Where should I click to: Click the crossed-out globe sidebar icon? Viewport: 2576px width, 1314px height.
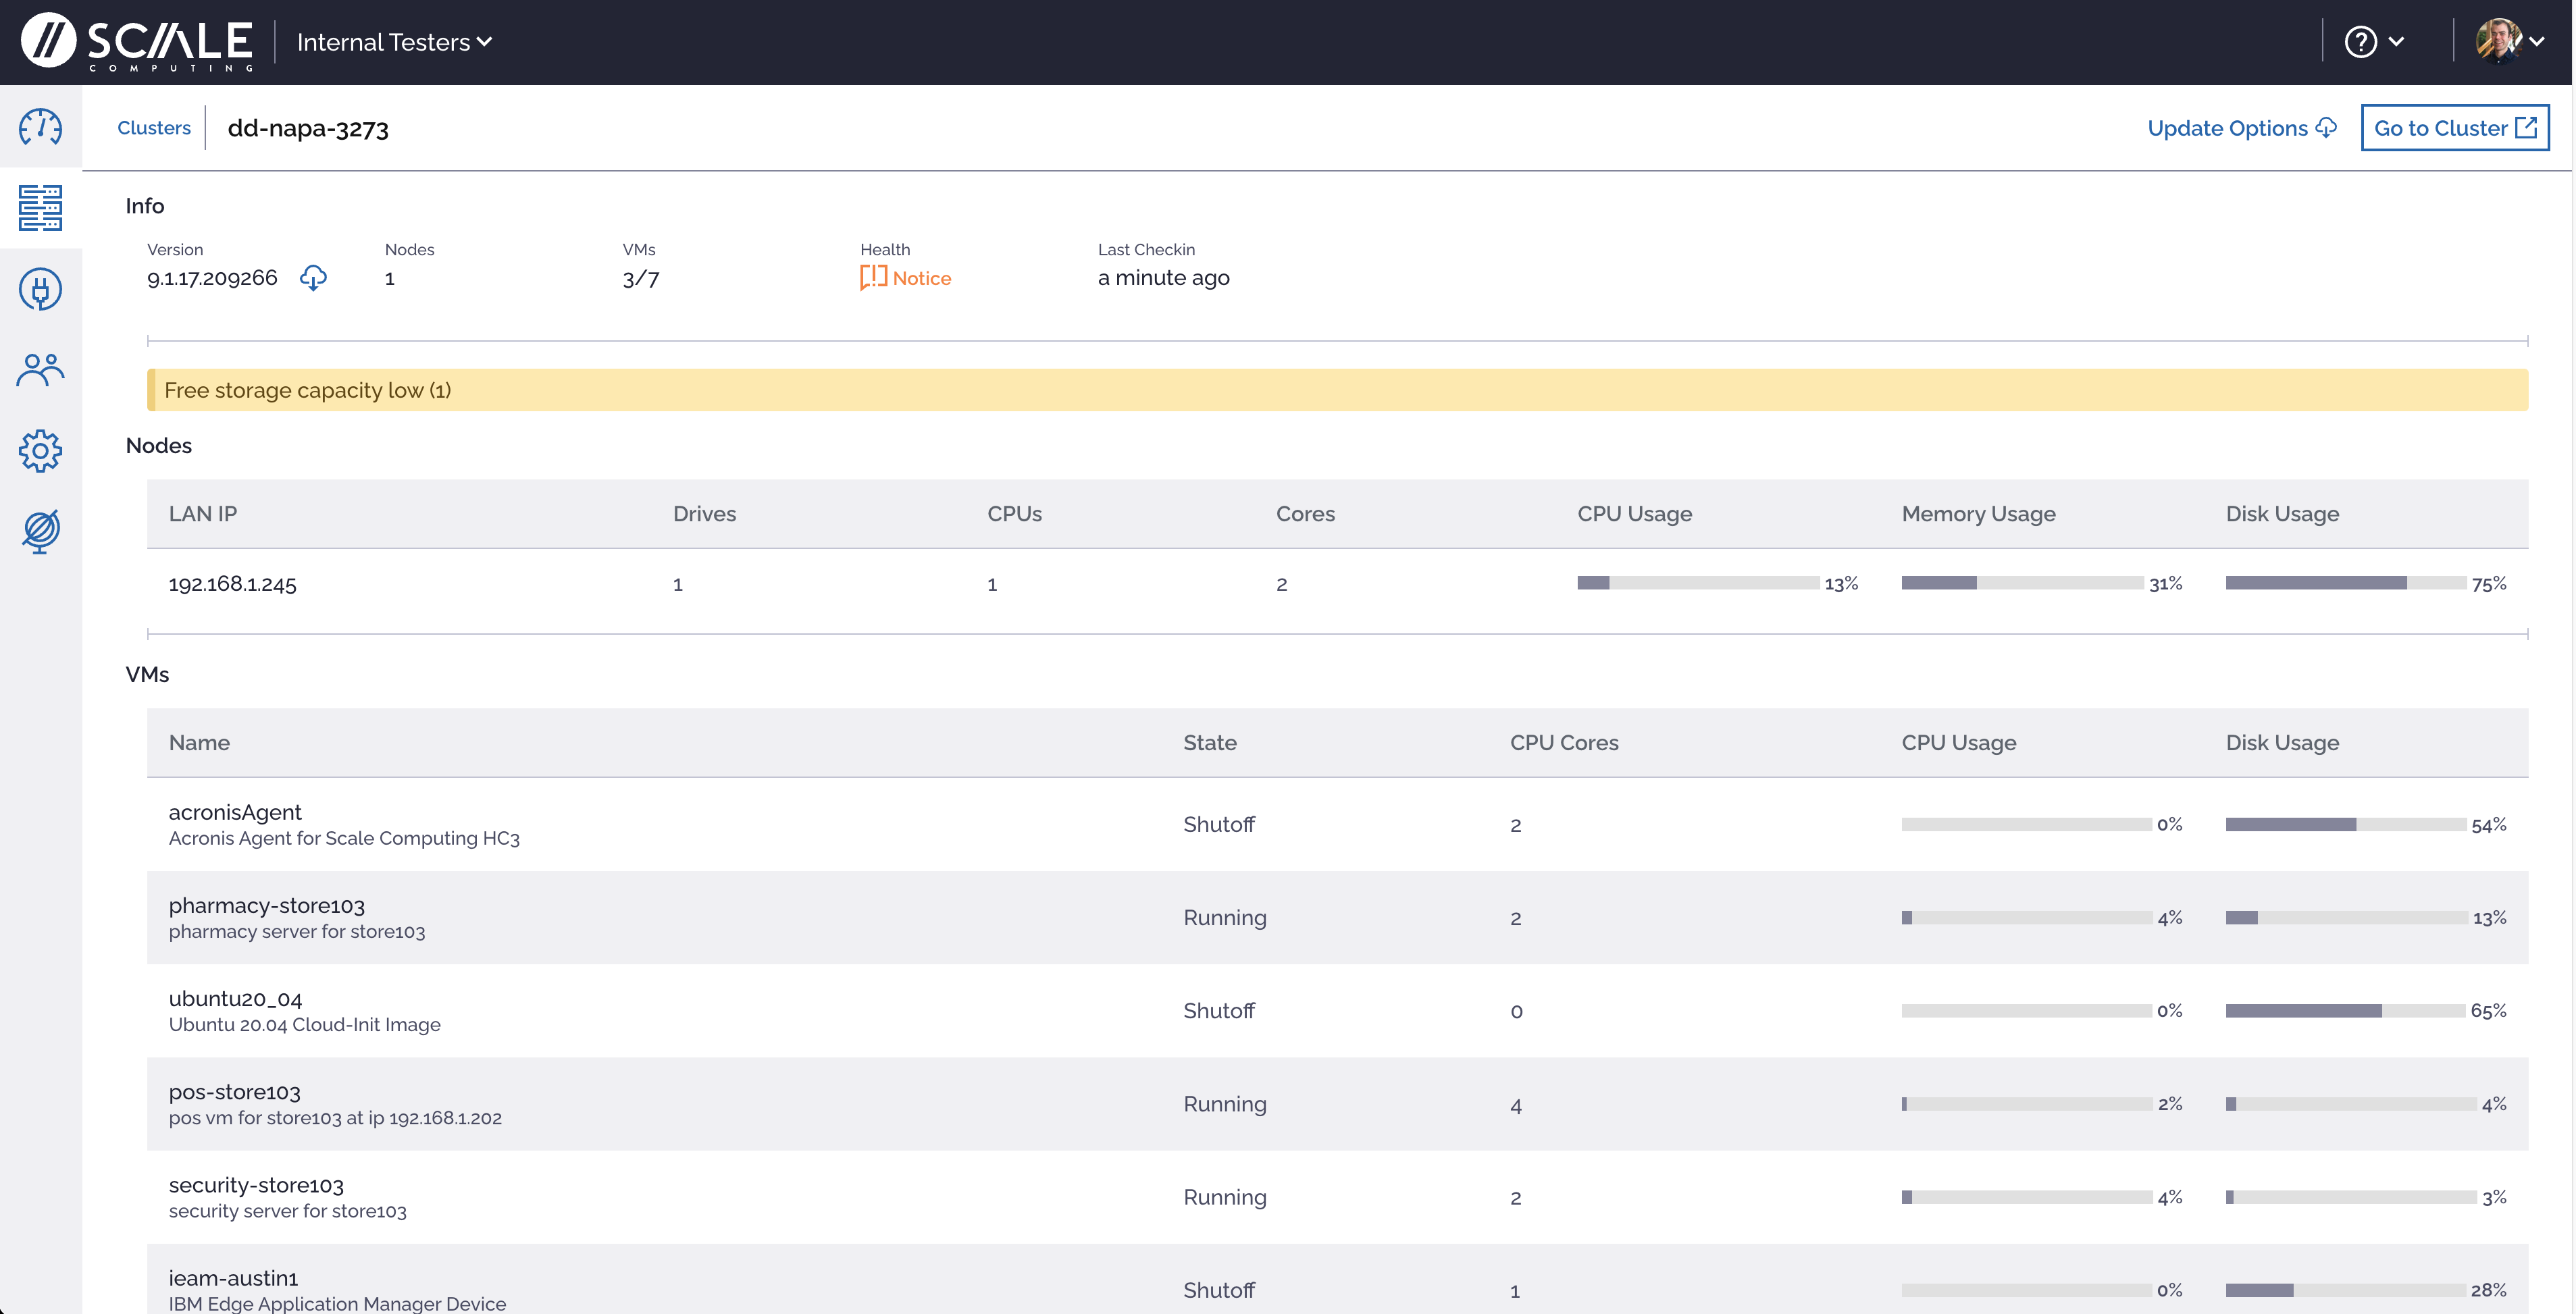(x=40, y=531)
